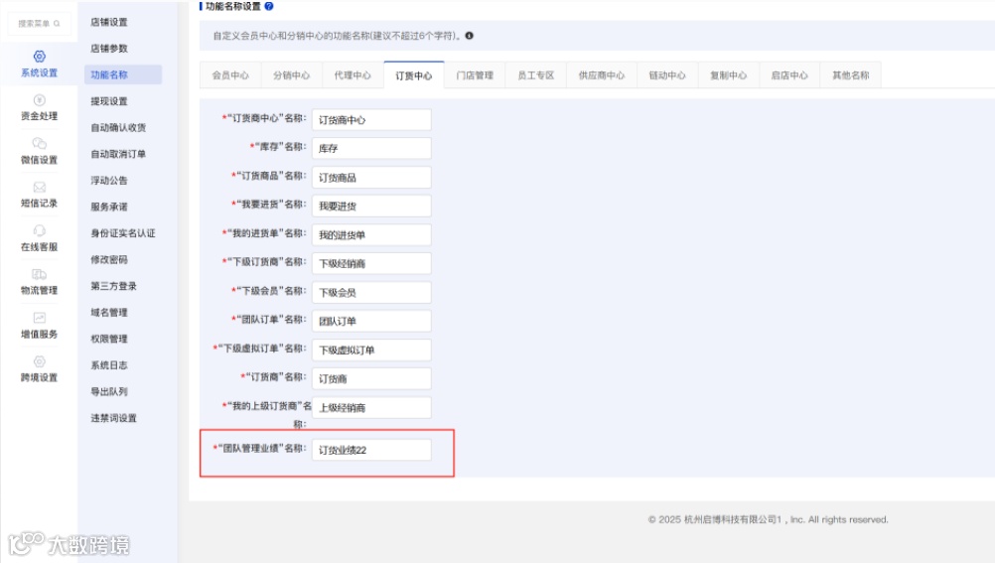Viewport: 995px width, 563px height.
Task: Switch to the 供应商中心 tab
Action: click(x=602, y=74)
